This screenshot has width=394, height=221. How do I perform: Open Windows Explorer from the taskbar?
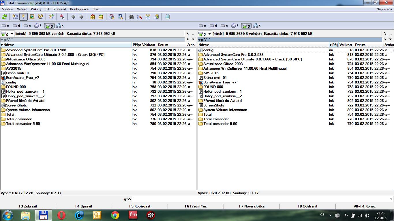coord(26,215)
